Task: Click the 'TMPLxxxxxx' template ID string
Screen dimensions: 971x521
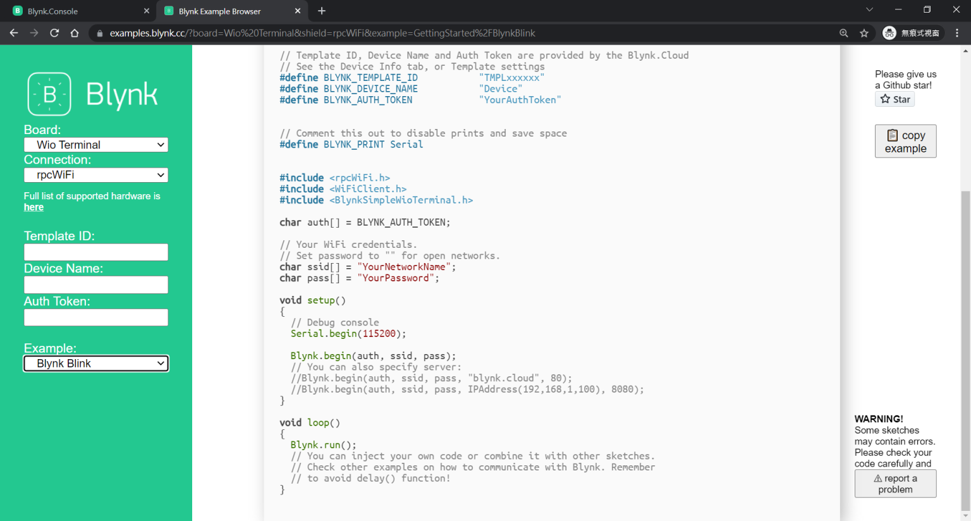Action: pos(511,78)
